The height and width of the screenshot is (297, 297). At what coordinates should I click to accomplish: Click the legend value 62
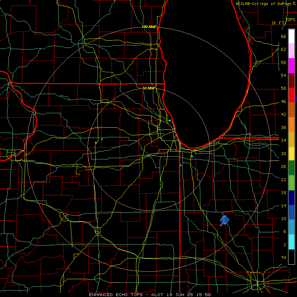(x=283, y=49)
